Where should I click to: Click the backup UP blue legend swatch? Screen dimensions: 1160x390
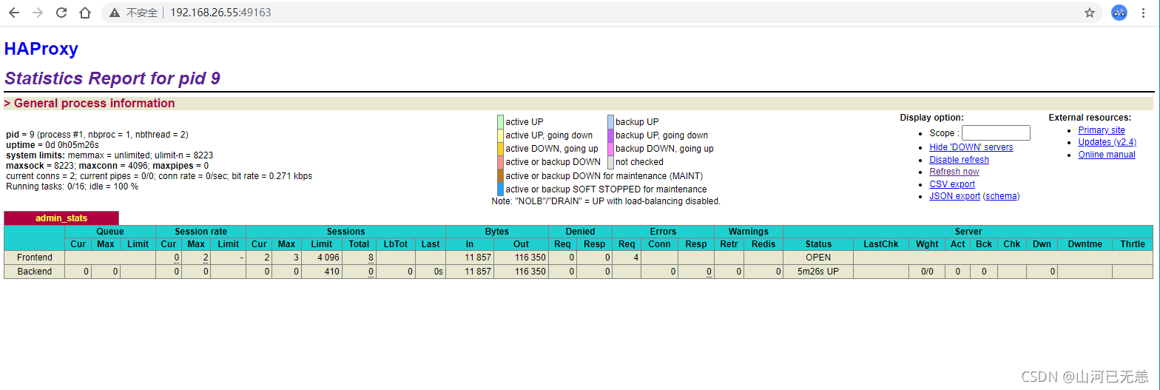coord(610,121)
